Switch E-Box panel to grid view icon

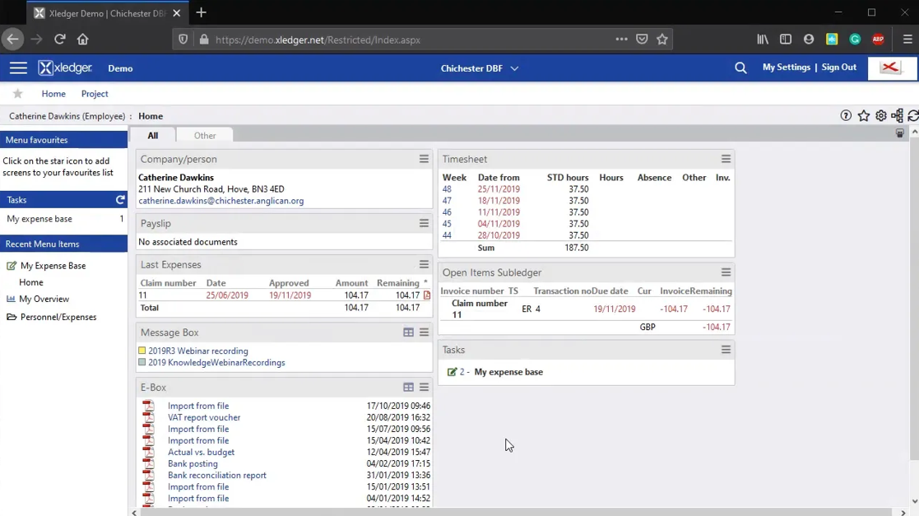coord(408,387)
